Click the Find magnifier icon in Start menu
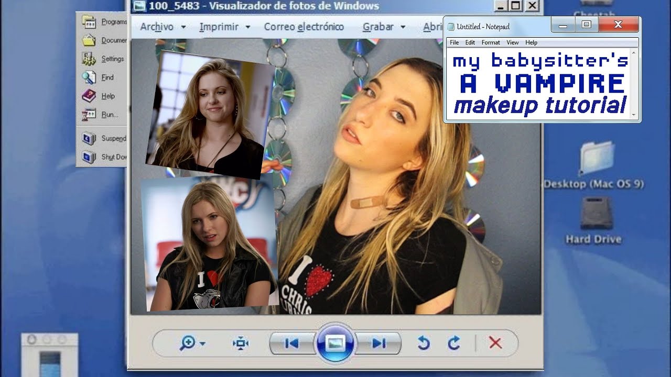 coord(89,77)
